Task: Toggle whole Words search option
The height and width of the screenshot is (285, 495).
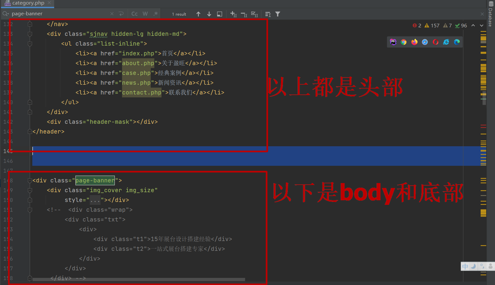Action: 145,14
